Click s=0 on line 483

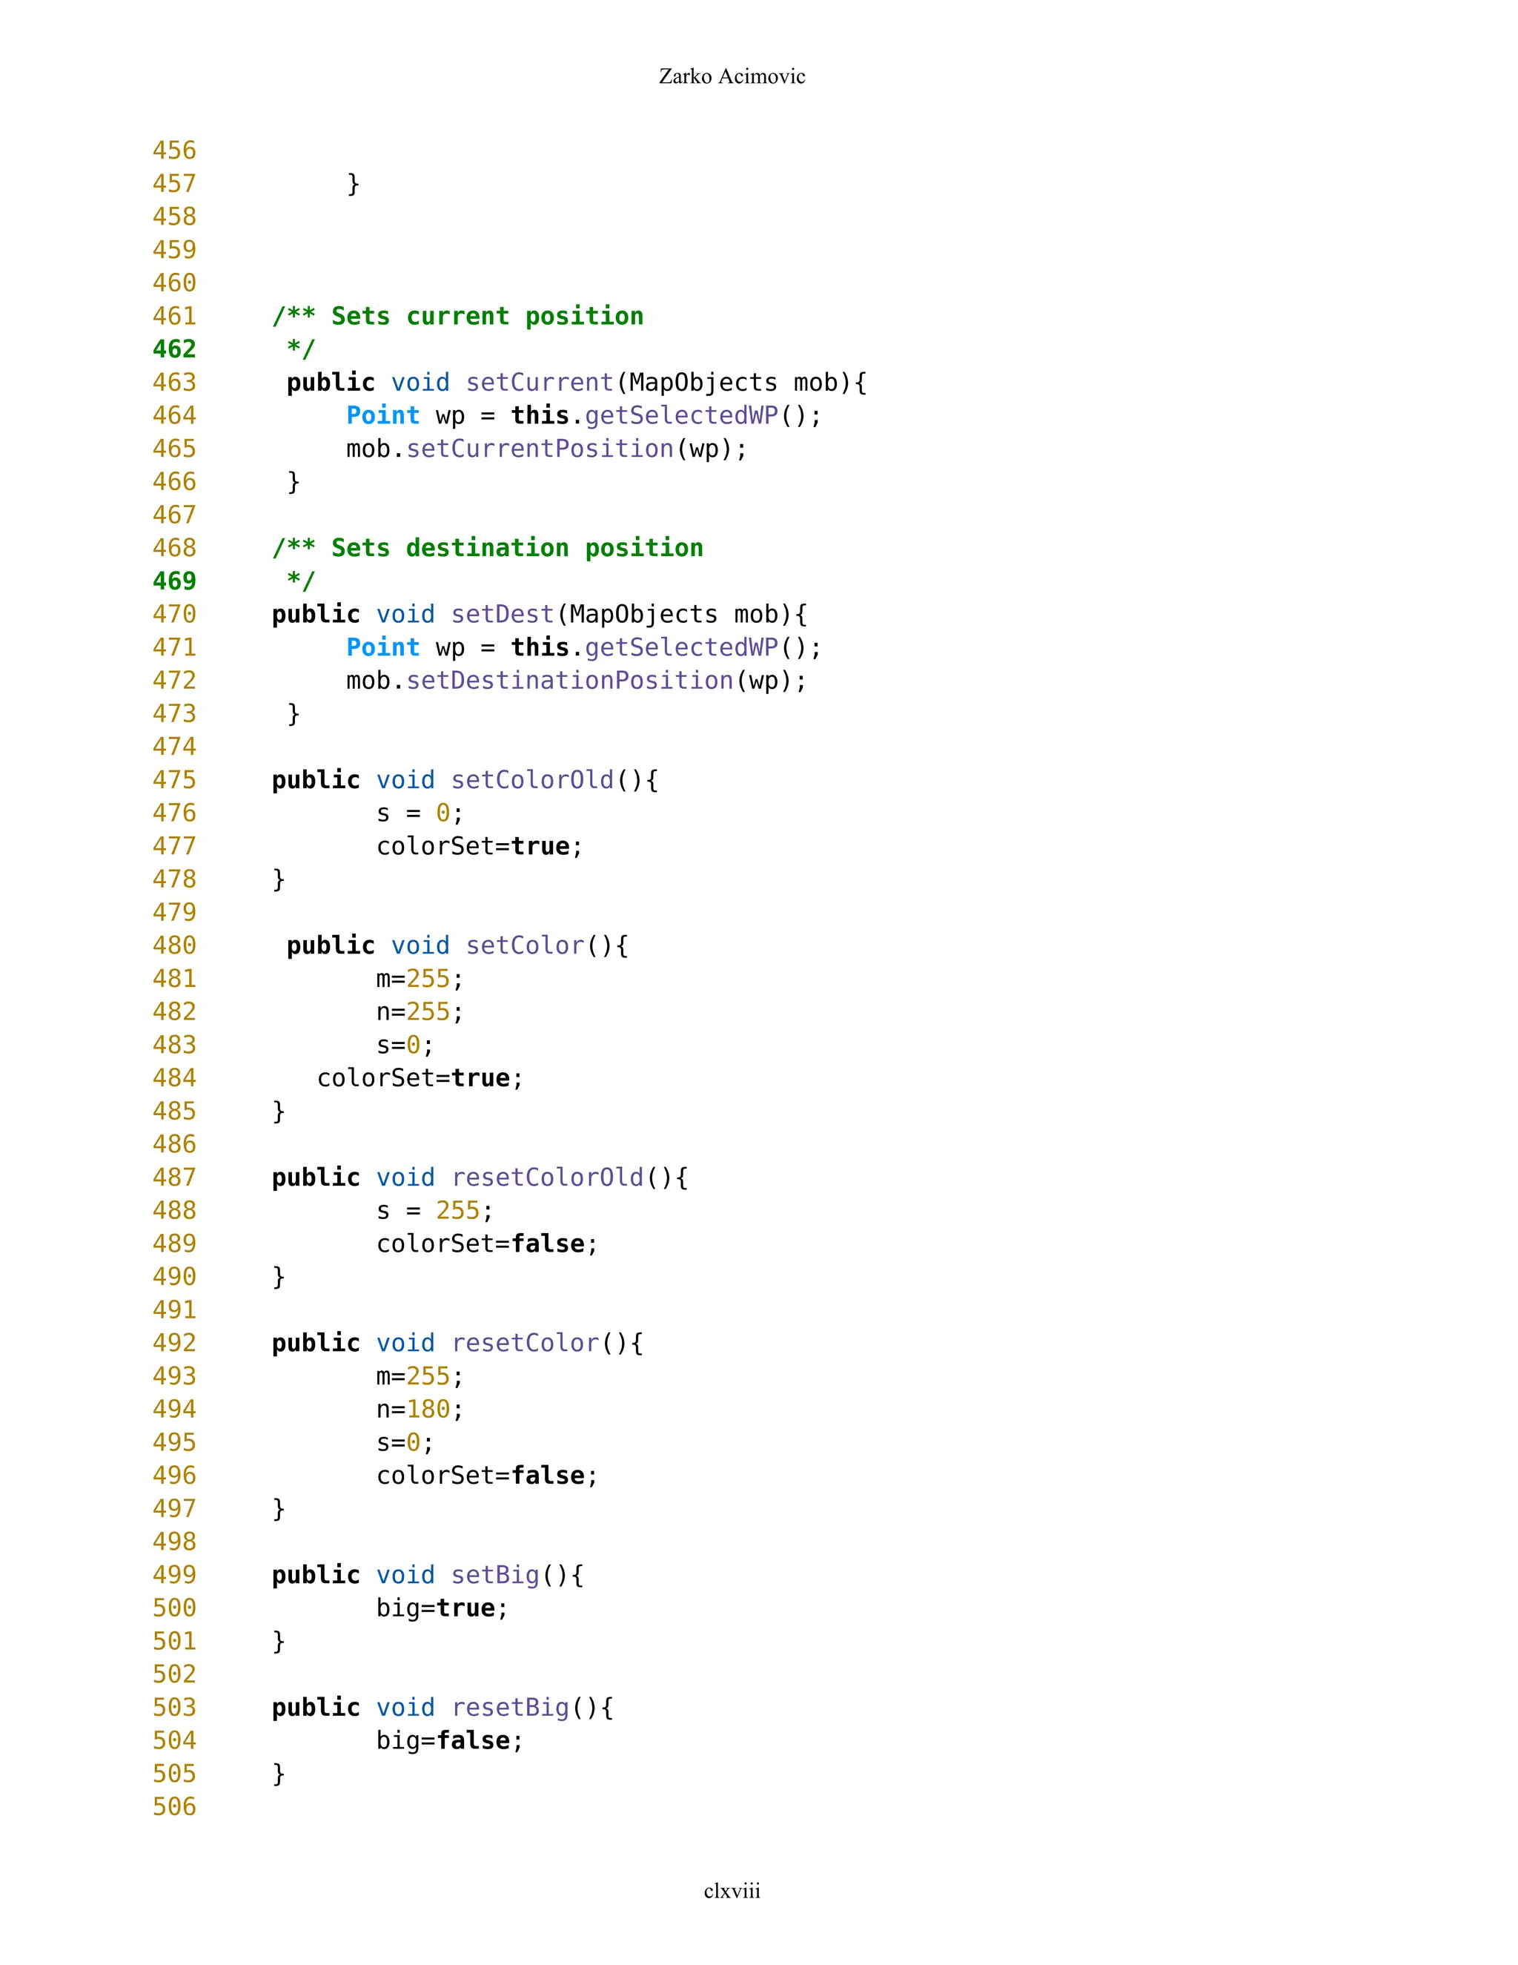[405, 1046]
